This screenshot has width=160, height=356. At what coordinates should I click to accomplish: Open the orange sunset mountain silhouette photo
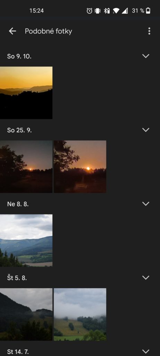click(26, 92)
